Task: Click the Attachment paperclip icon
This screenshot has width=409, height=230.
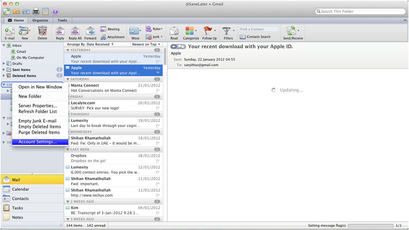Action: coord(103,37)
